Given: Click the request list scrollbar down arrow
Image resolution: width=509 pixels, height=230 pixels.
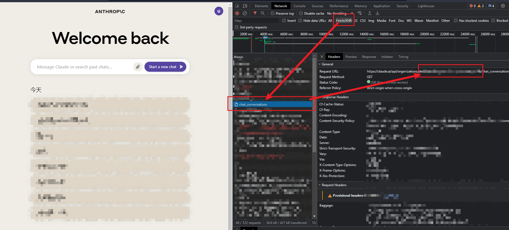Looking at the screenshot, I should 314,216.
